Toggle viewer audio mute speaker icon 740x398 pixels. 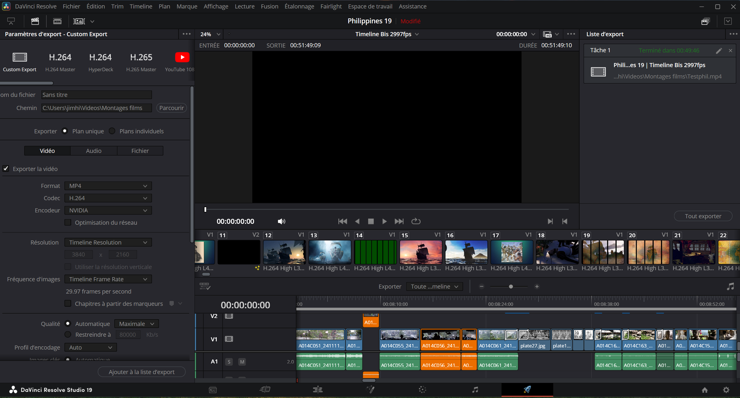pos(281,221)
